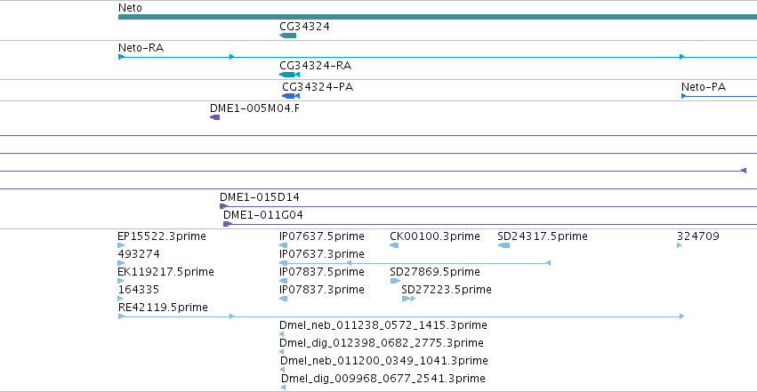
Task: Click the EP15522.3prime label
Action: click(162, 236)
